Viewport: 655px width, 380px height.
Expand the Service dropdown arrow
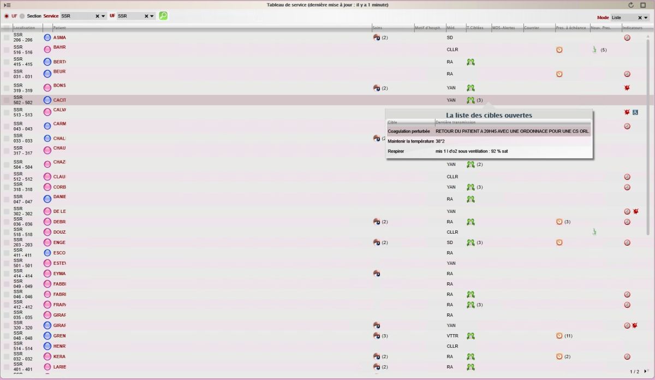coord(104,16)
